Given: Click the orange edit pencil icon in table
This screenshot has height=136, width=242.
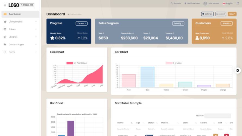Looking at the screenshot, I should 216,135.
